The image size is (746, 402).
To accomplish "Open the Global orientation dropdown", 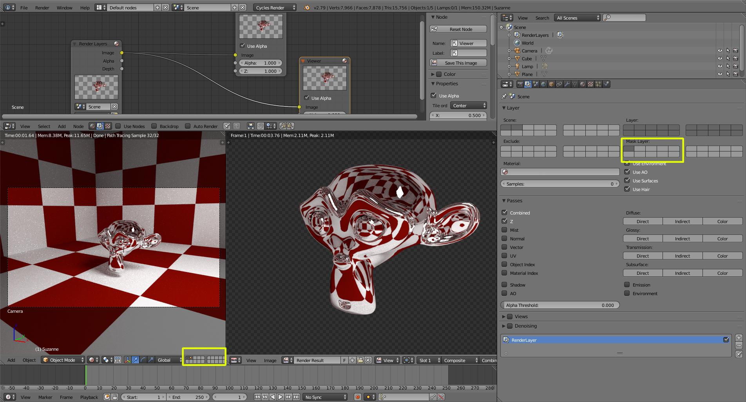I will click(170, 360).
